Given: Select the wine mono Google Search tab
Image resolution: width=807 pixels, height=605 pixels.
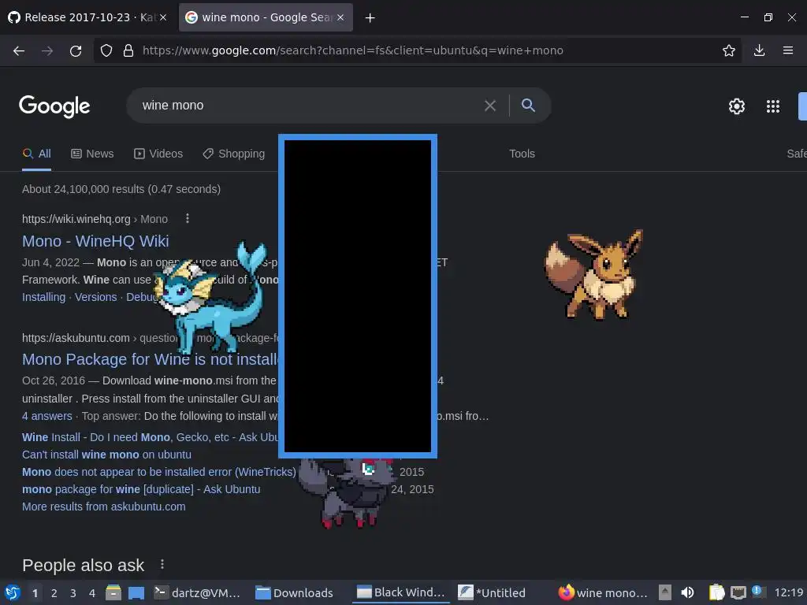Looking at the screenshot, I should click(266, 17).
